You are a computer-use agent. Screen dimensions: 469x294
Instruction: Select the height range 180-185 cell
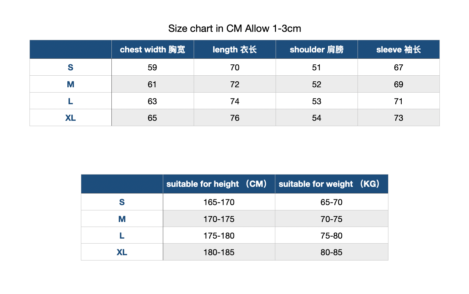tap(219, 252)
